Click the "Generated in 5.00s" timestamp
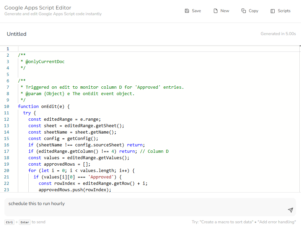This screenshot has height=227, width=301. click(278, 34)
